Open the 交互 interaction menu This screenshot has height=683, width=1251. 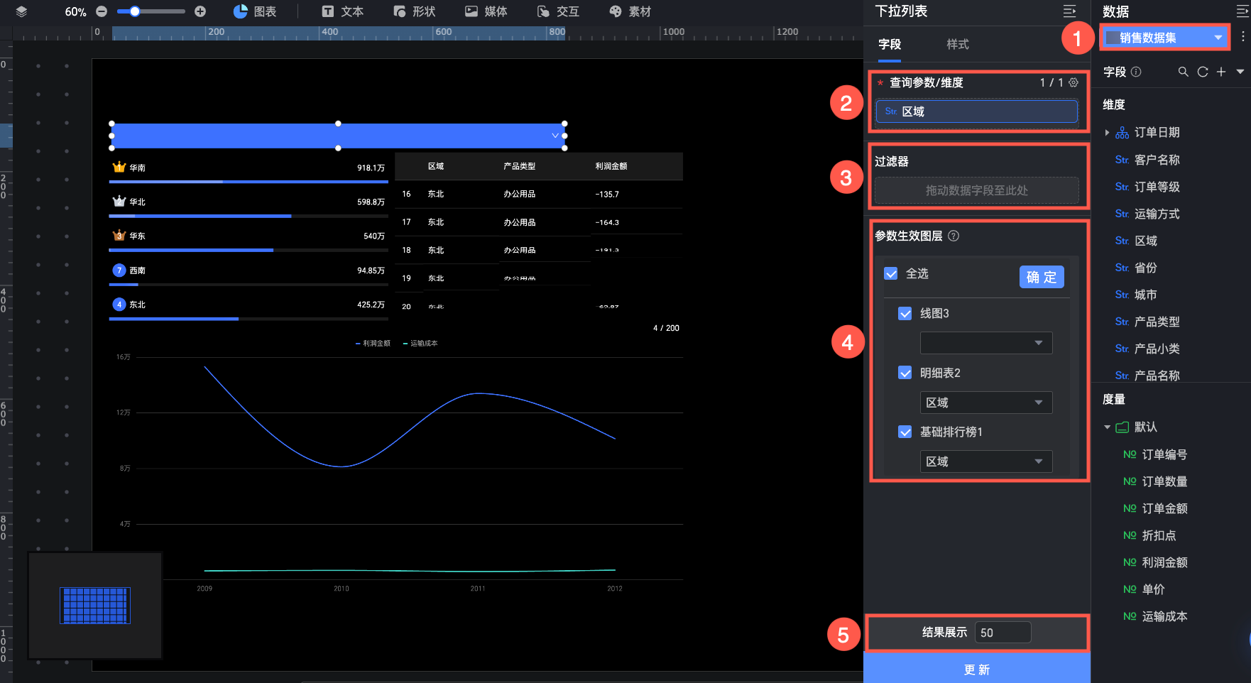558,11
